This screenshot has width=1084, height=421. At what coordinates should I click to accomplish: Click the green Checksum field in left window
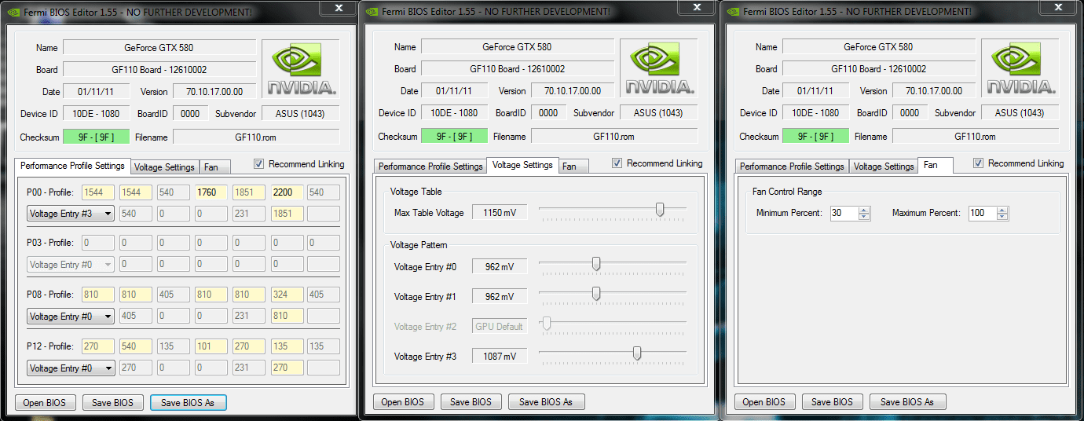point(96,137)
